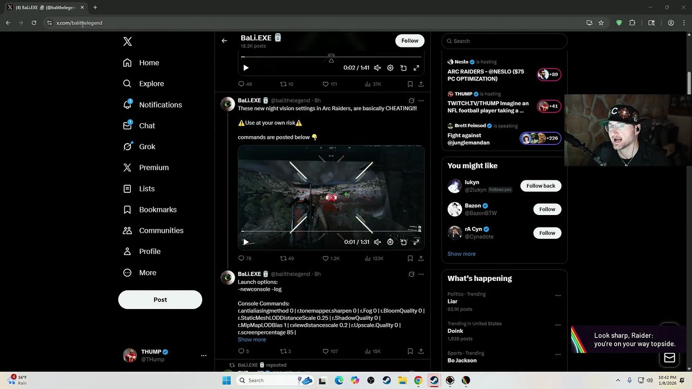Open more options on Launch options tweet

point(421,274)
